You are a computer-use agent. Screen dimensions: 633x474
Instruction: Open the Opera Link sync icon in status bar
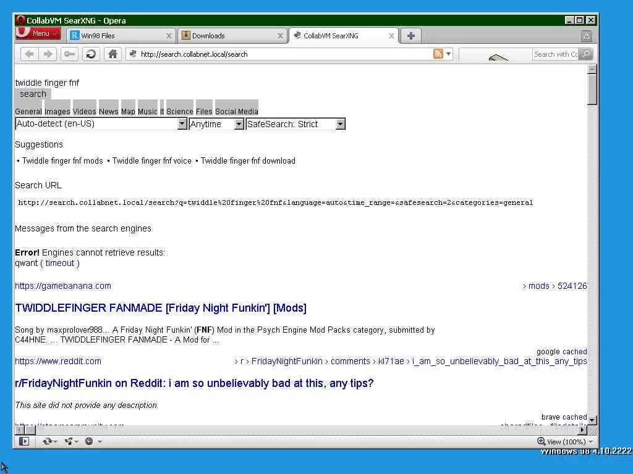[49, 441]
